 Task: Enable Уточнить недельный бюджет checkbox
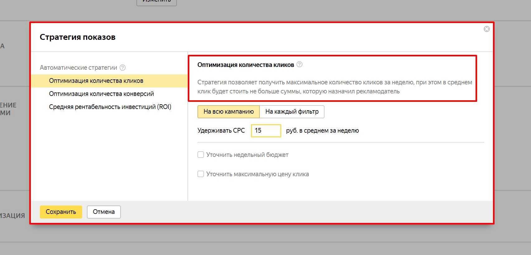pyautogui.click(x=201, y=155)
